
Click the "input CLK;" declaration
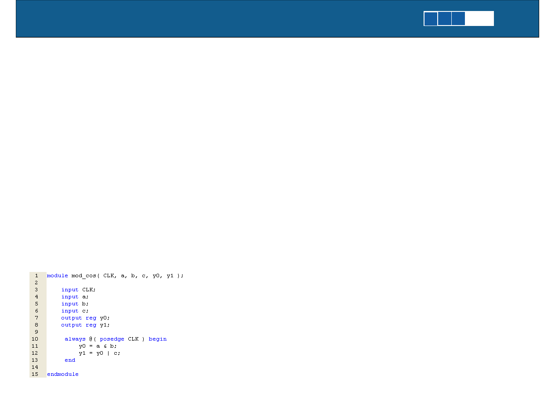pyautogui.click(x=78, y=290)
